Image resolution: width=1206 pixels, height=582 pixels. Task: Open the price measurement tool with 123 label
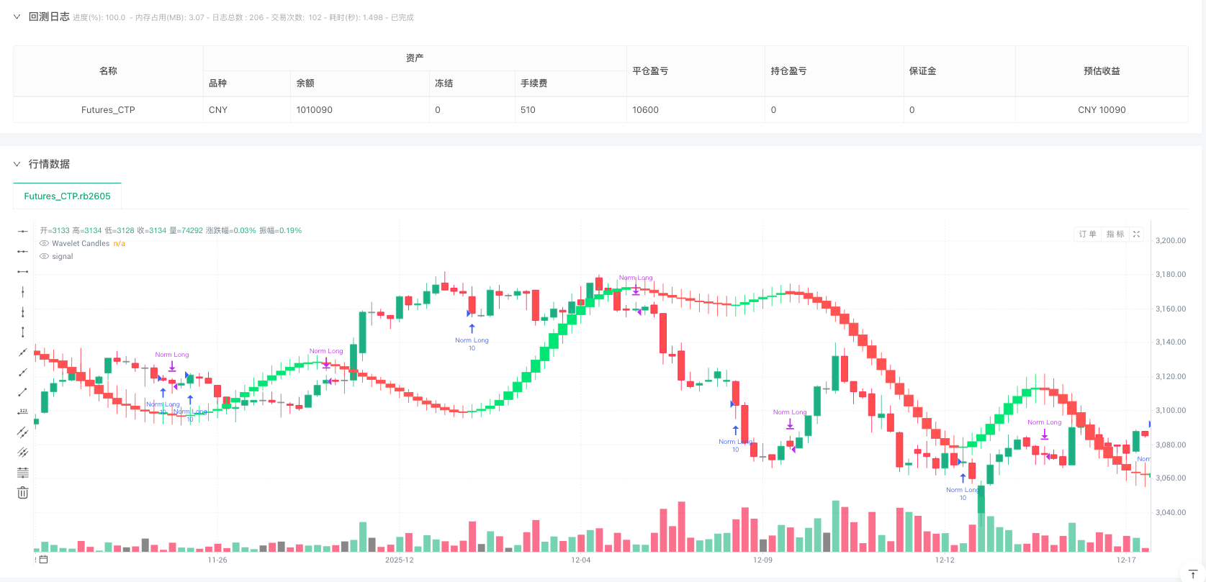(22, 410)
